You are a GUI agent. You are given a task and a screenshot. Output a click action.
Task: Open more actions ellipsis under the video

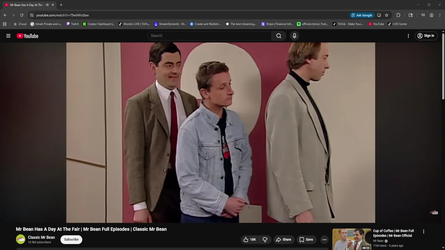point(324,240)
